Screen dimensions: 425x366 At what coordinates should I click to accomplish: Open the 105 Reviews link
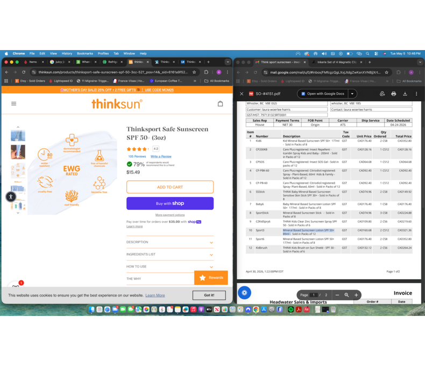point(137,157)
